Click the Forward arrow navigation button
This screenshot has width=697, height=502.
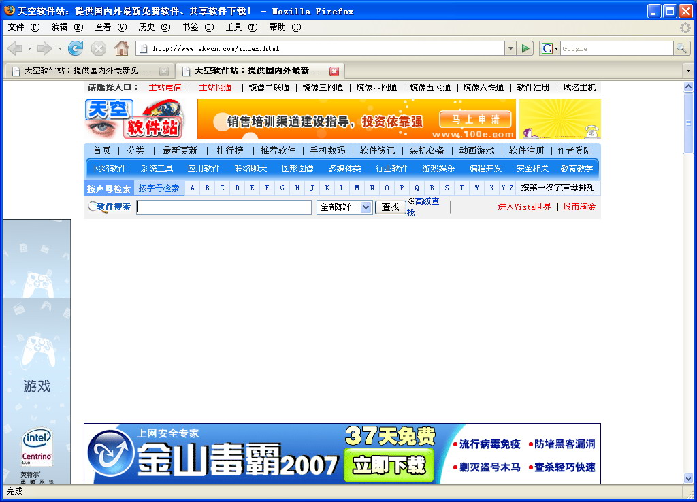[44, 48]
